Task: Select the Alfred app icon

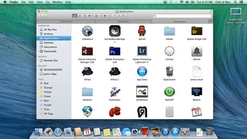Action: coord(87,71)
